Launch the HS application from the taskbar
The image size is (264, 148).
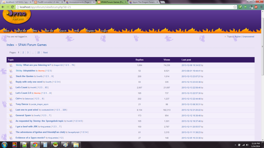55,144
